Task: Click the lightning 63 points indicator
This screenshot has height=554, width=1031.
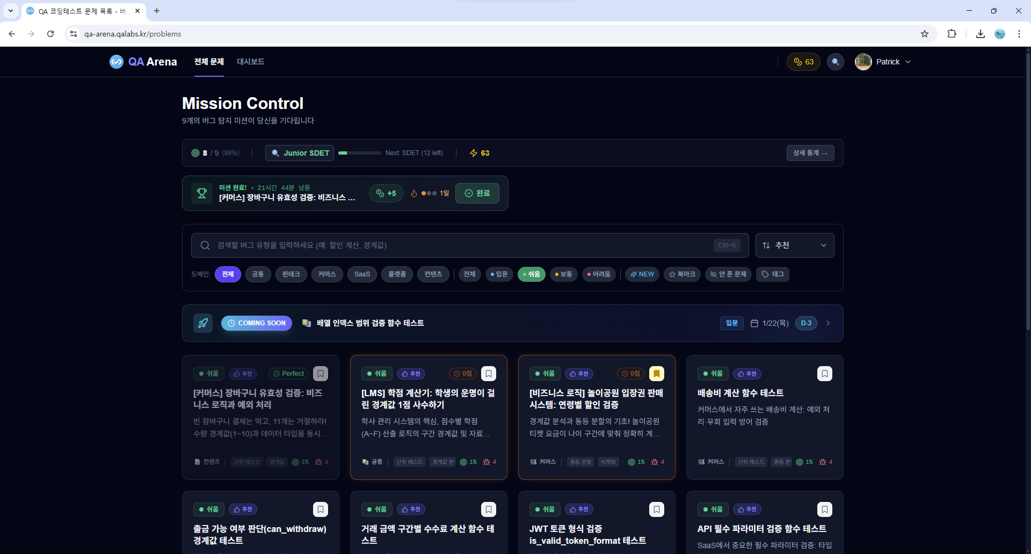Action: pos(480,153)
